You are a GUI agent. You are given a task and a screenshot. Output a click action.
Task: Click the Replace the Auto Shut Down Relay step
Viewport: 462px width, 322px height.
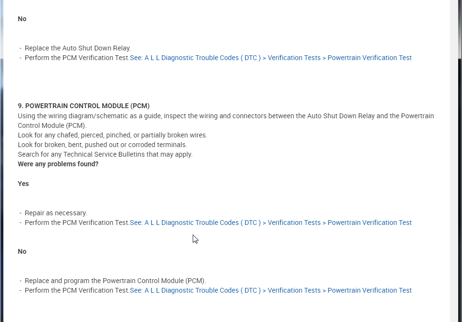point(78,48)
